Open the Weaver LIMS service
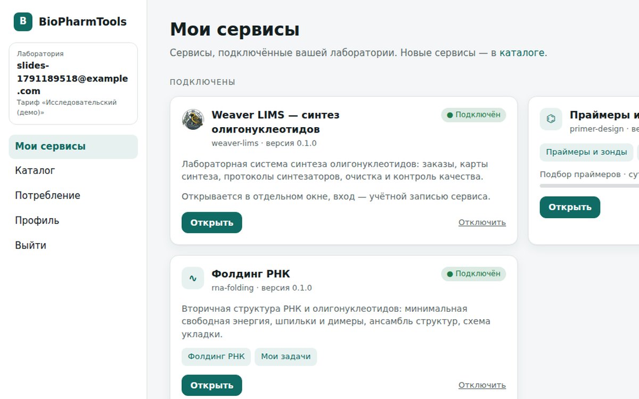Viewport: 639px width, 399px height. [212, 222]
